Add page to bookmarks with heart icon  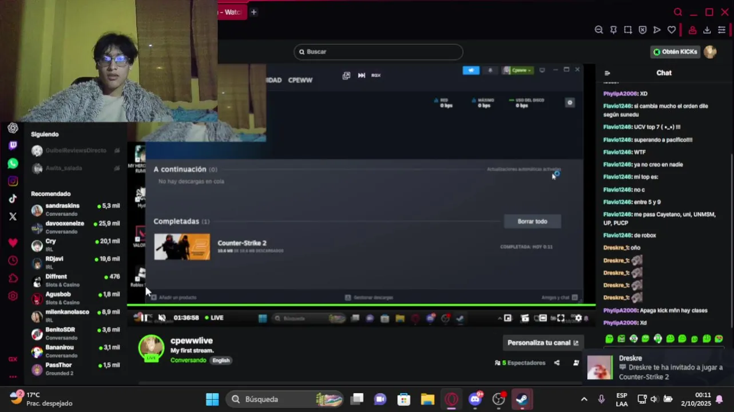[x=672, y=30]
